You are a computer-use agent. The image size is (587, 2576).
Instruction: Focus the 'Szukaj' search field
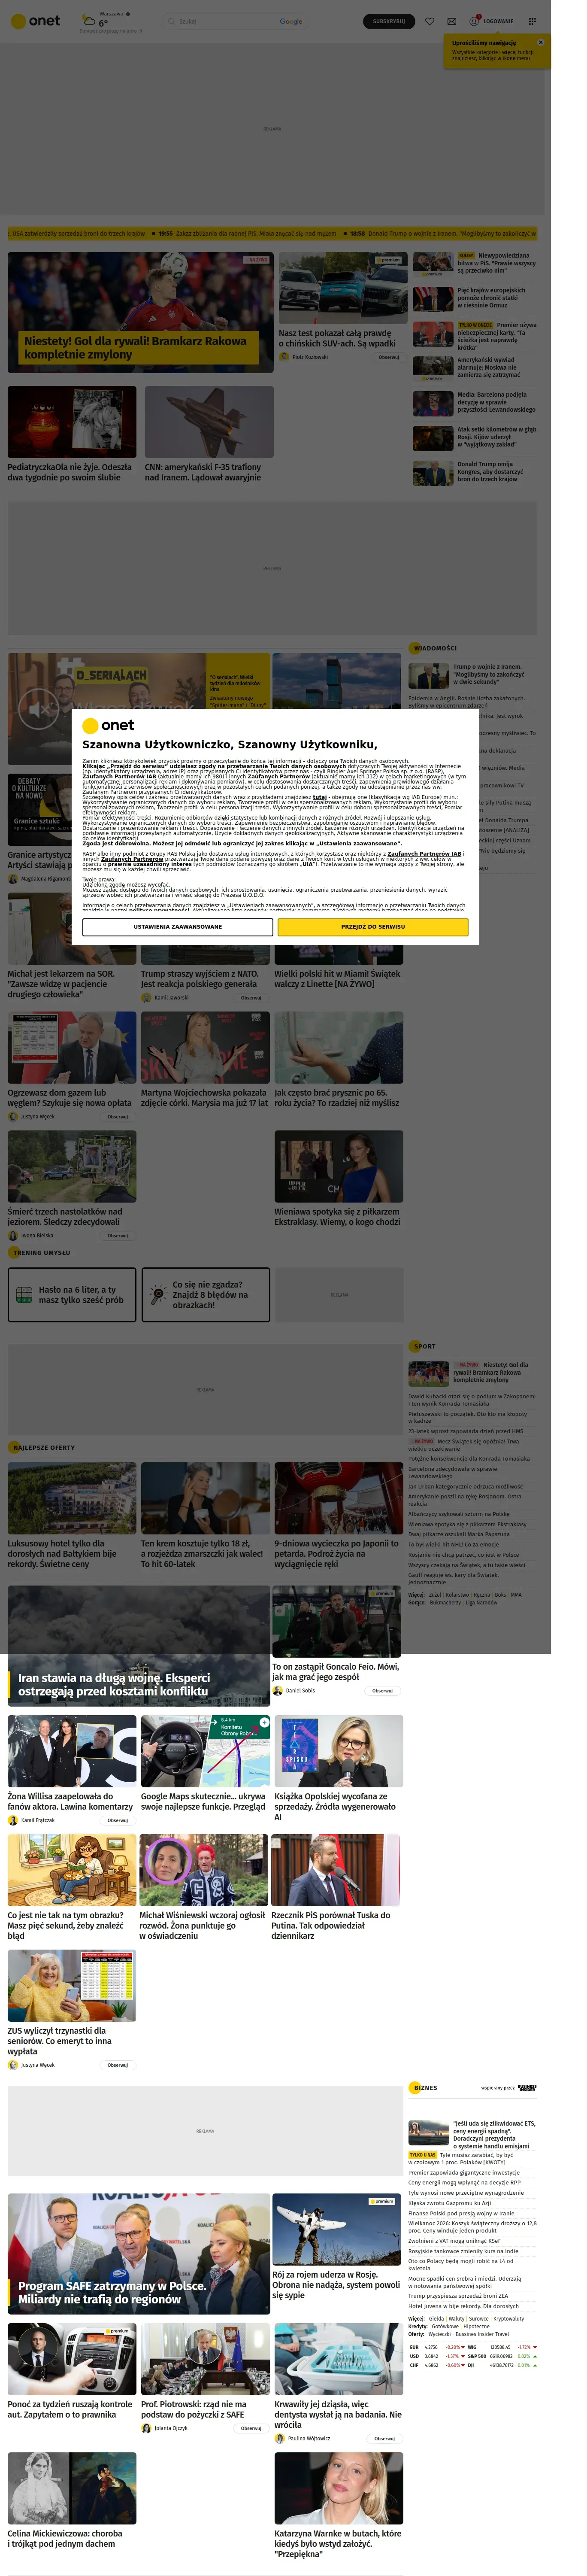tap(235, 21)
